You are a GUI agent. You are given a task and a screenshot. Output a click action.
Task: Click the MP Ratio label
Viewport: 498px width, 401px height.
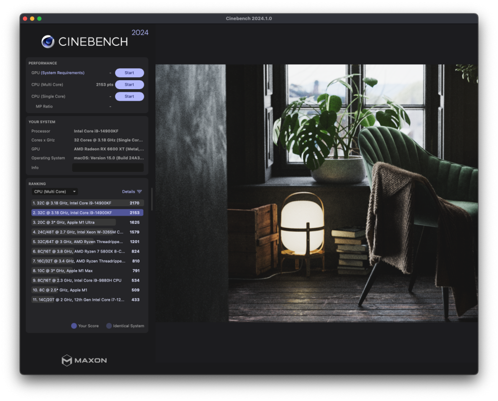click(44, 107)
